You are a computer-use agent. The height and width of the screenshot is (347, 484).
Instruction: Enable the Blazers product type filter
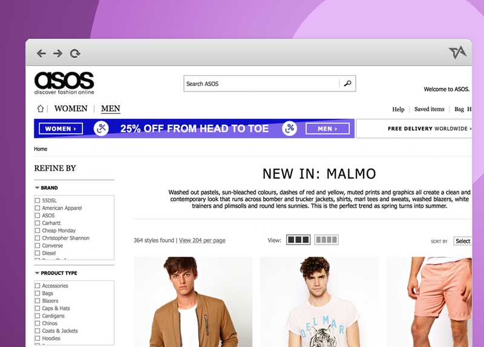coord(38,301)
